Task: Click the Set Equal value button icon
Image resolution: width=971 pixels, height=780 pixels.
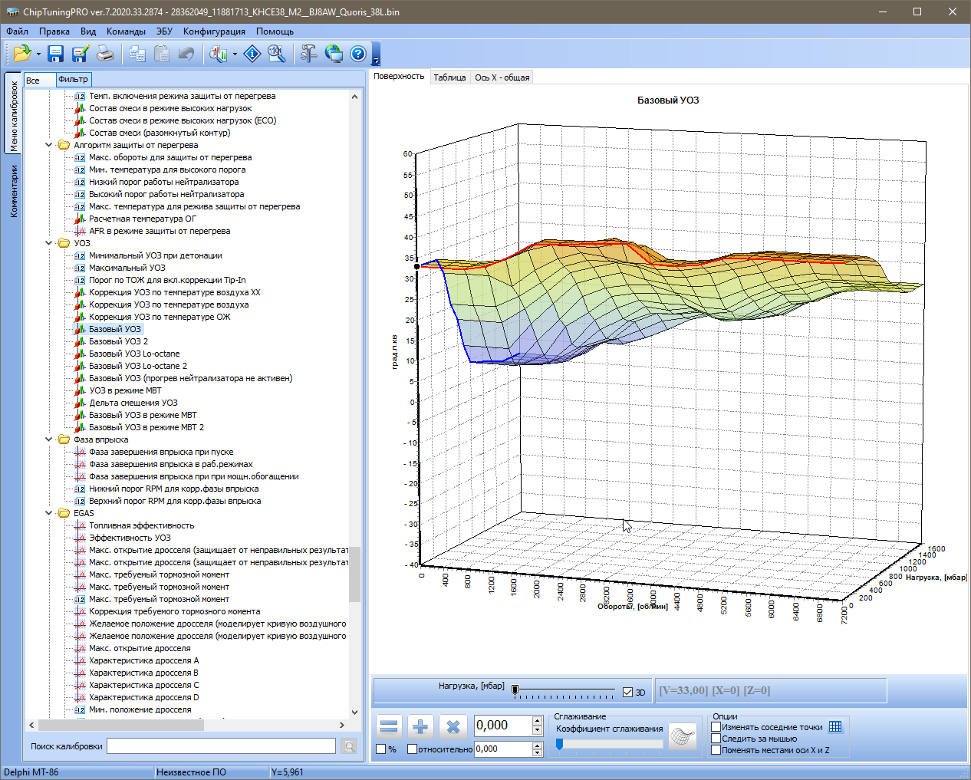Action: pyautogui.click(x=390, y=726)
